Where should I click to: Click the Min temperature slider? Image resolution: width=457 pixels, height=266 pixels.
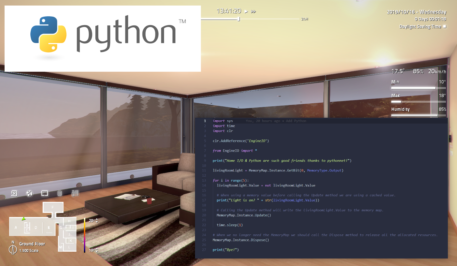coord(418,88)
